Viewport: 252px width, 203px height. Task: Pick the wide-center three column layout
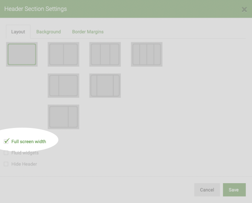[105, 85]
